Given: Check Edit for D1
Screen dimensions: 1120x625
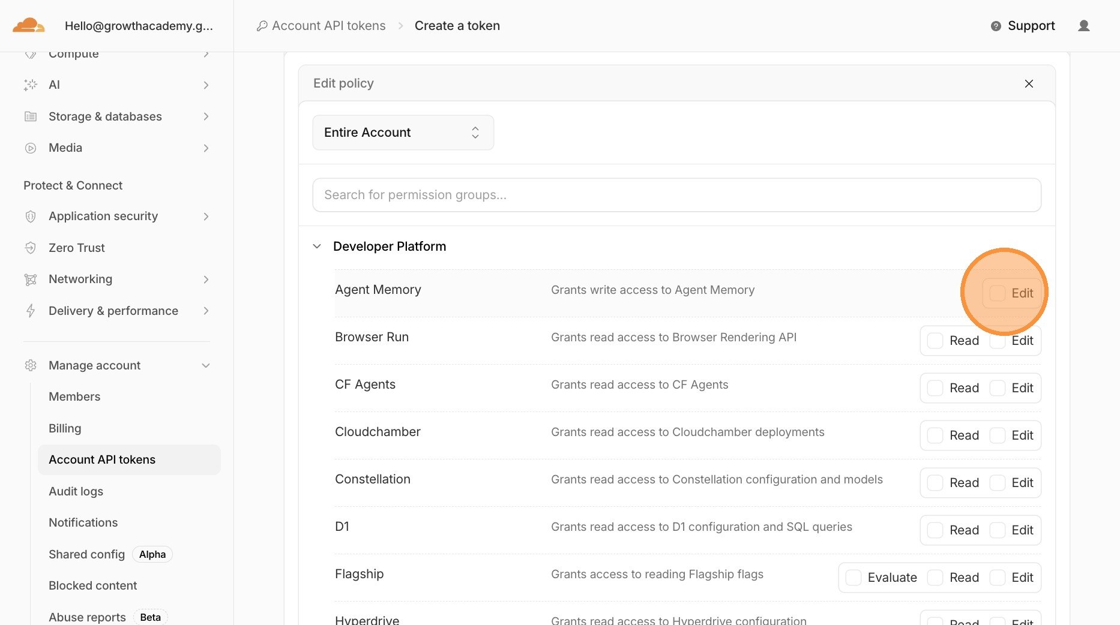Looking at the screenshot, I should [998, 530].
